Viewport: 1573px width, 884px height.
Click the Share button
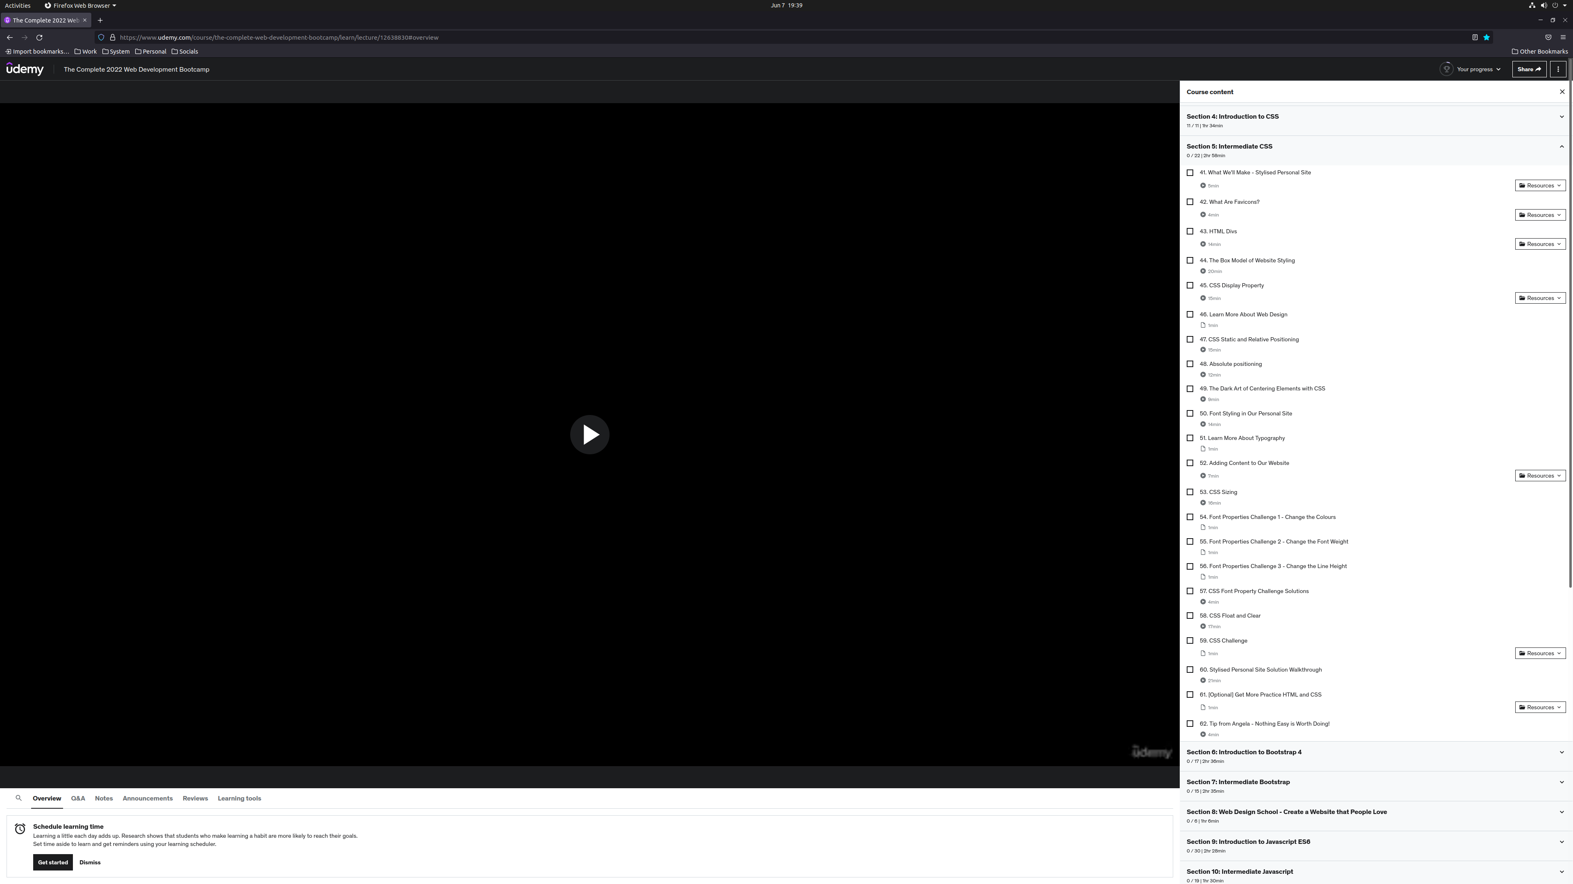point(1529,69)
